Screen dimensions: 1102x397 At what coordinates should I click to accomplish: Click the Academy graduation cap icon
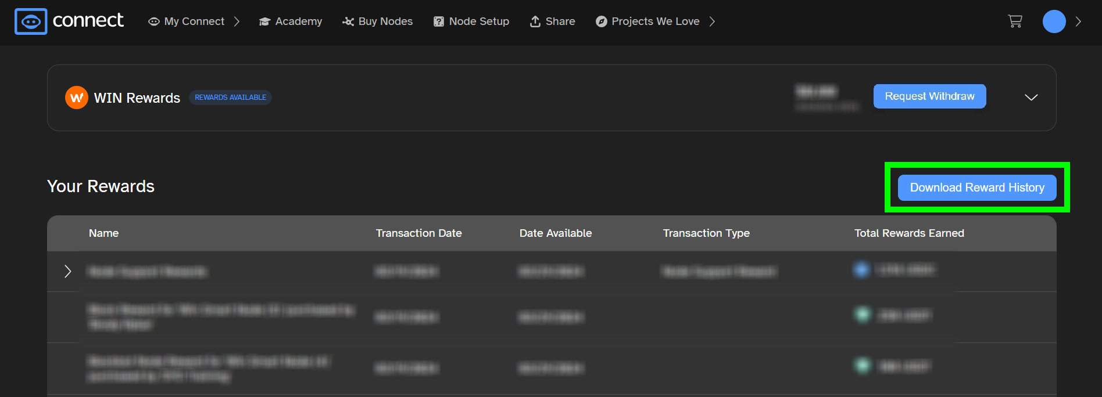[x=265, y=21]
